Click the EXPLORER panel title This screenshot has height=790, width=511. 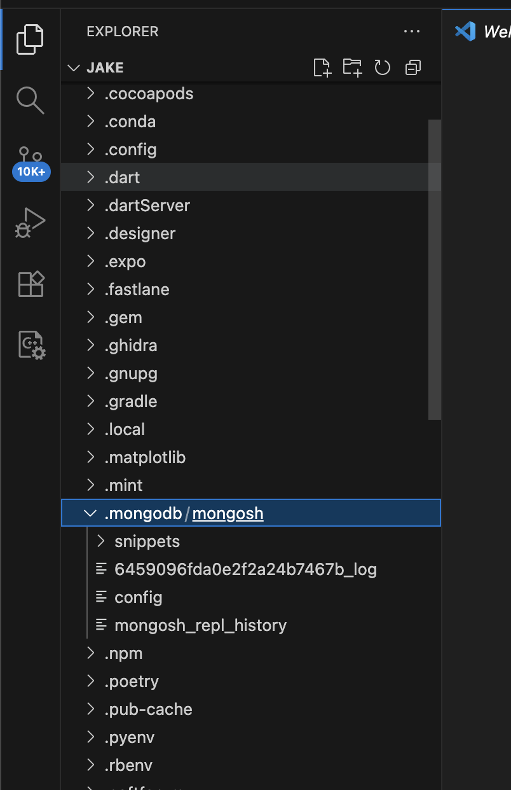click(x=122, y=31)
